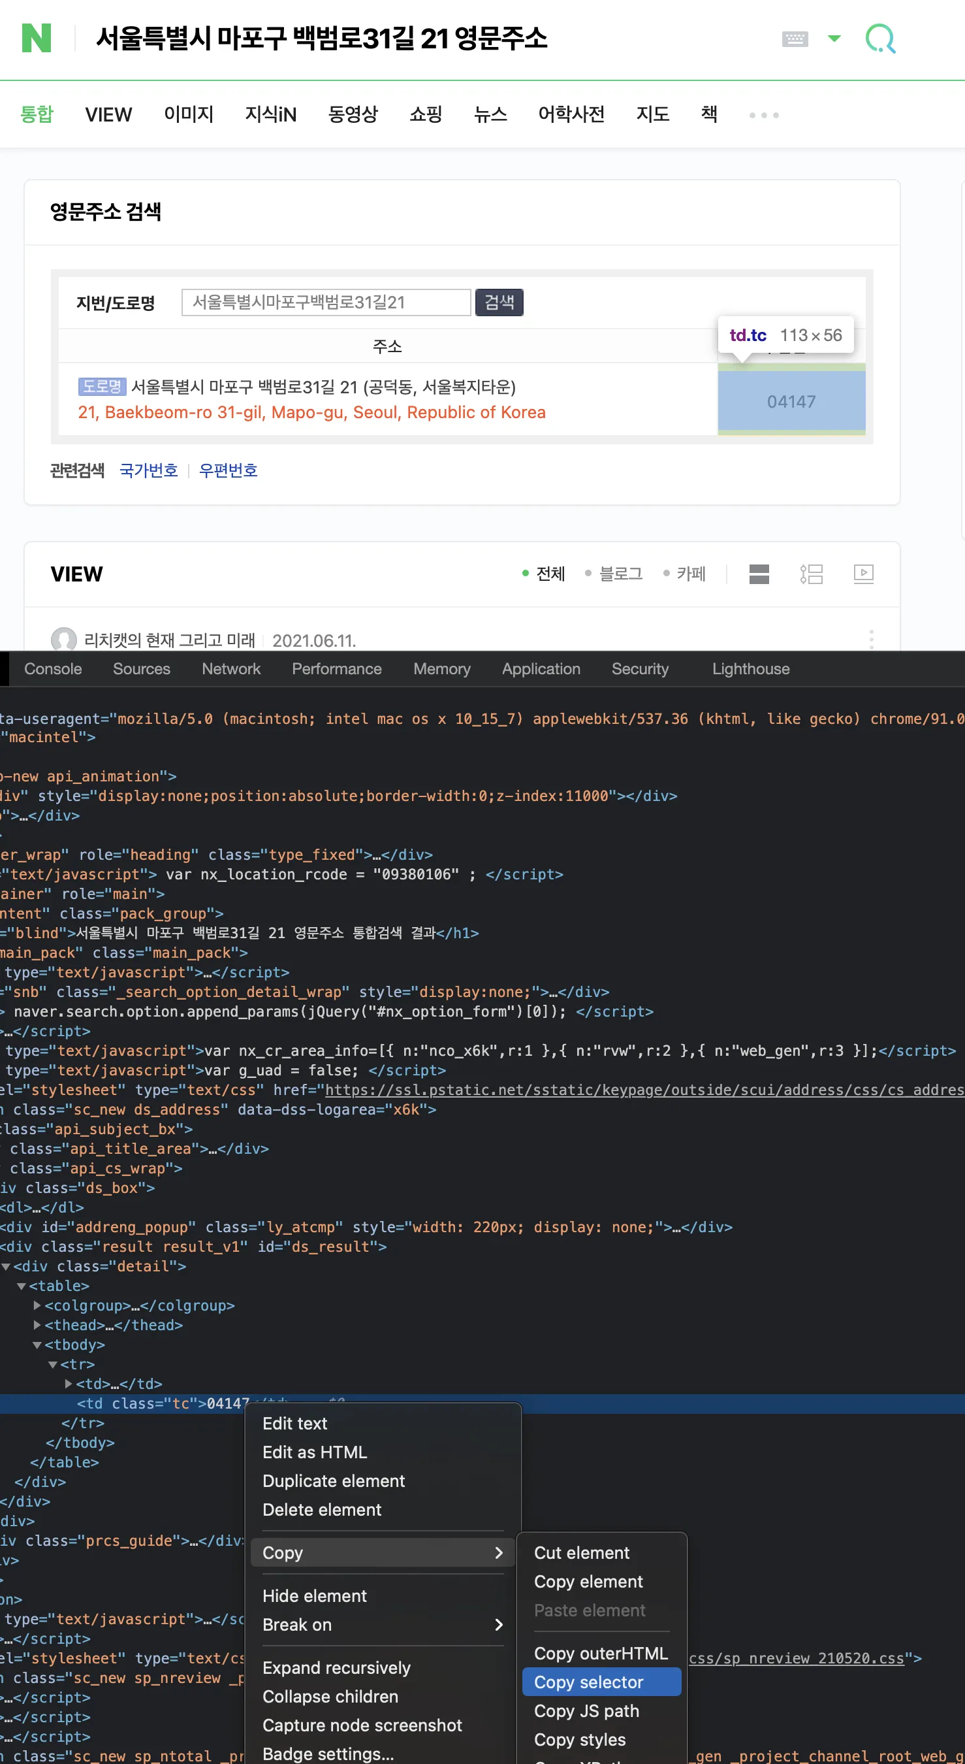
Task: Open the DevTools Security tab
Action: click(x=640, y=669)
